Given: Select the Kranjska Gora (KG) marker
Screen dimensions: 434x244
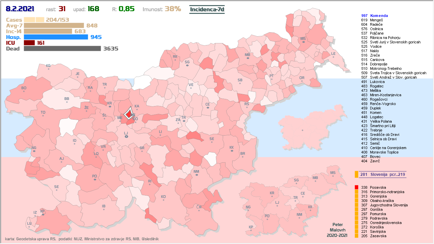Looking at the screenshot, I should [x=48, y=69].
